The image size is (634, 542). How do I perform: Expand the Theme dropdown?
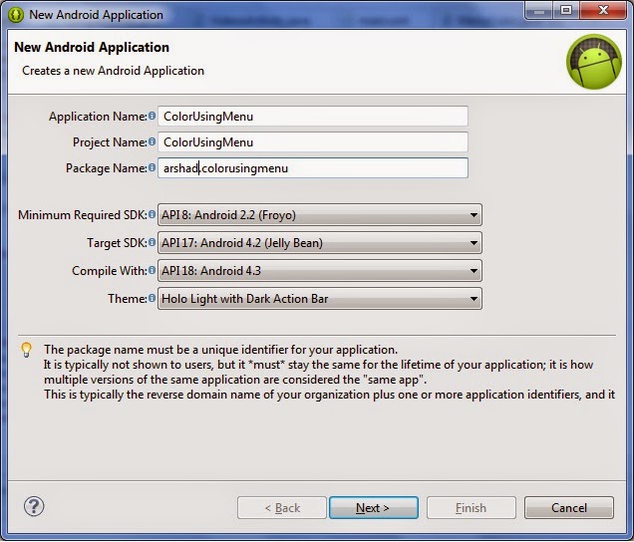[x=319, y=298]
